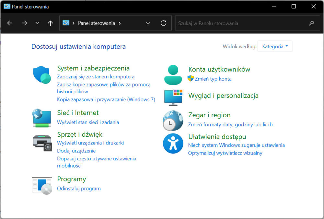Screen dimensions: 324x219
Task: Focus the Szukaj w Panelu sterowania field
Action: (248, 23)
